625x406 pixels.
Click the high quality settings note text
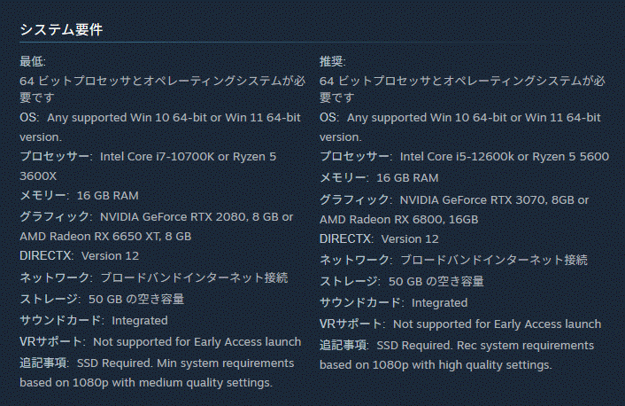tap(436, 364)
